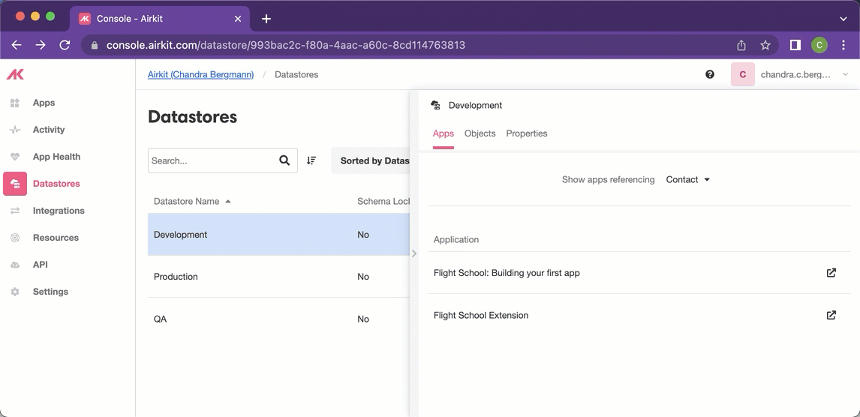The width and height of the screenshot is (860, 417).
Task: Click the search magnifier icon
Action: coord(284,160)
